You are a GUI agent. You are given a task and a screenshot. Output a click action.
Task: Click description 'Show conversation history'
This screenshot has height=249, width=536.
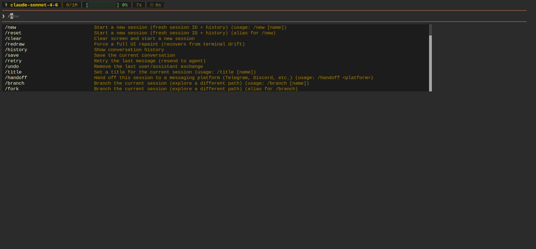[x=129, y=50]
